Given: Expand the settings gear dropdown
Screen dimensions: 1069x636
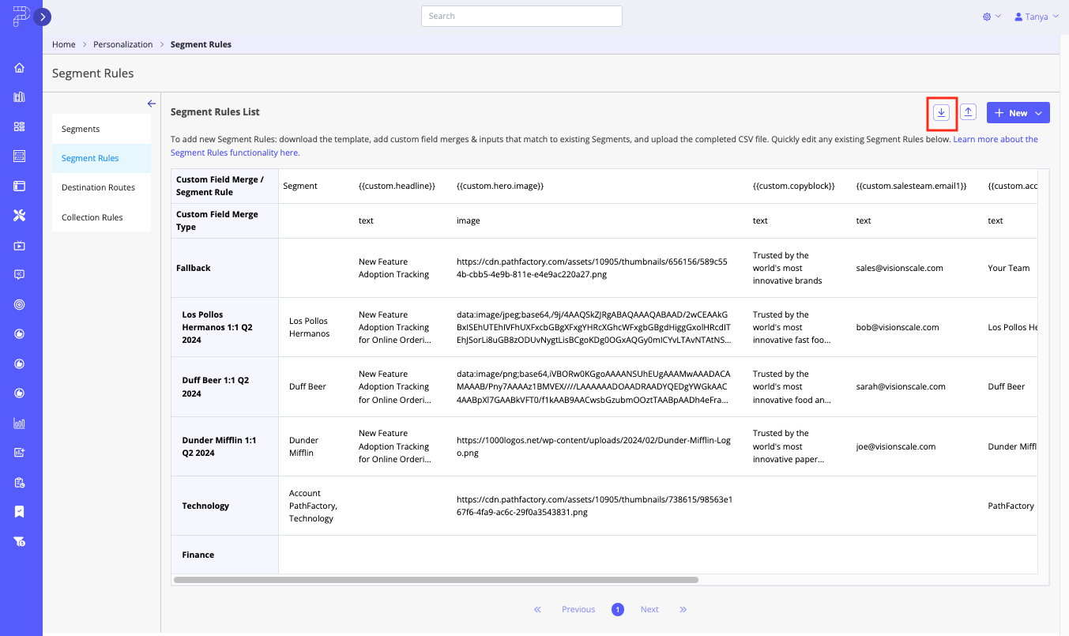Looking at the screenshot, I should pos(991,17).
